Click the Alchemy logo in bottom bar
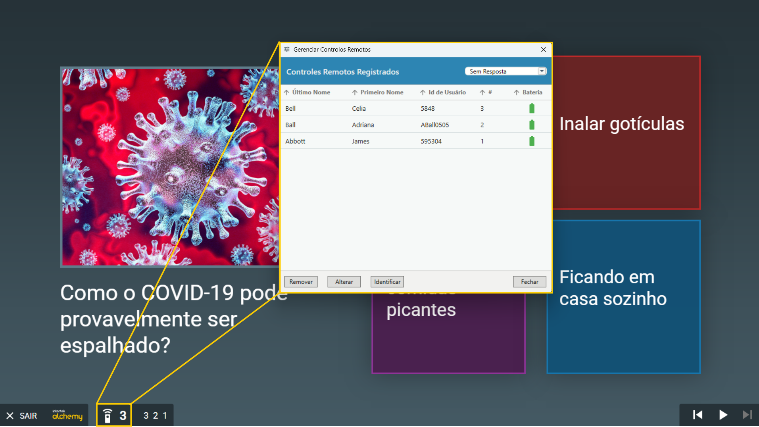The height and width of the screenshot is (427, 759). click(x=67, y=415)
